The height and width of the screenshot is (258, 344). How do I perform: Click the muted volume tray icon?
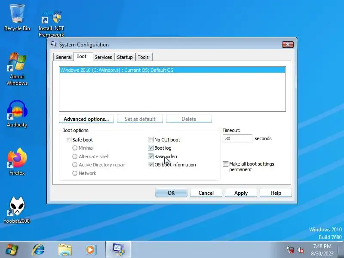coord(301,250)
